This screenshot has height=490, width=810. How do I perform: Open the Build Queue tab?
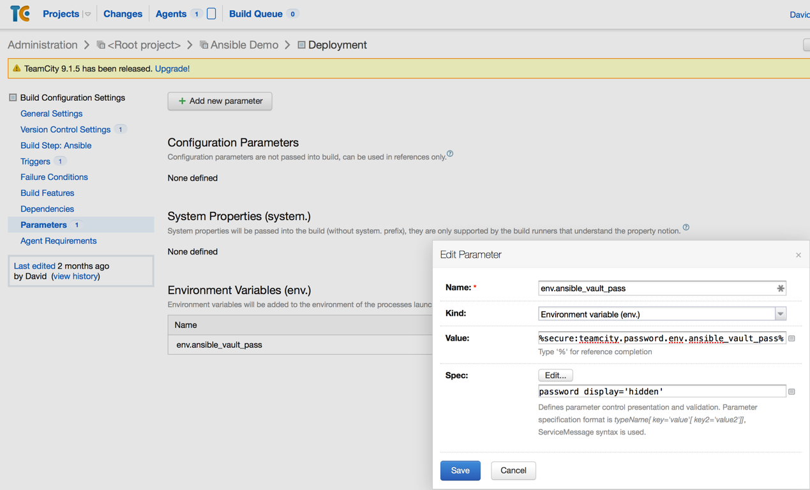255,13
